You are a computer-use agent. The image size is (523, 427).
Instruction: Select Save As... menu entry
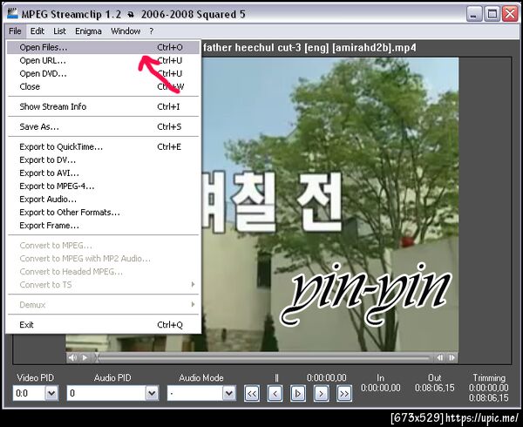103,126
